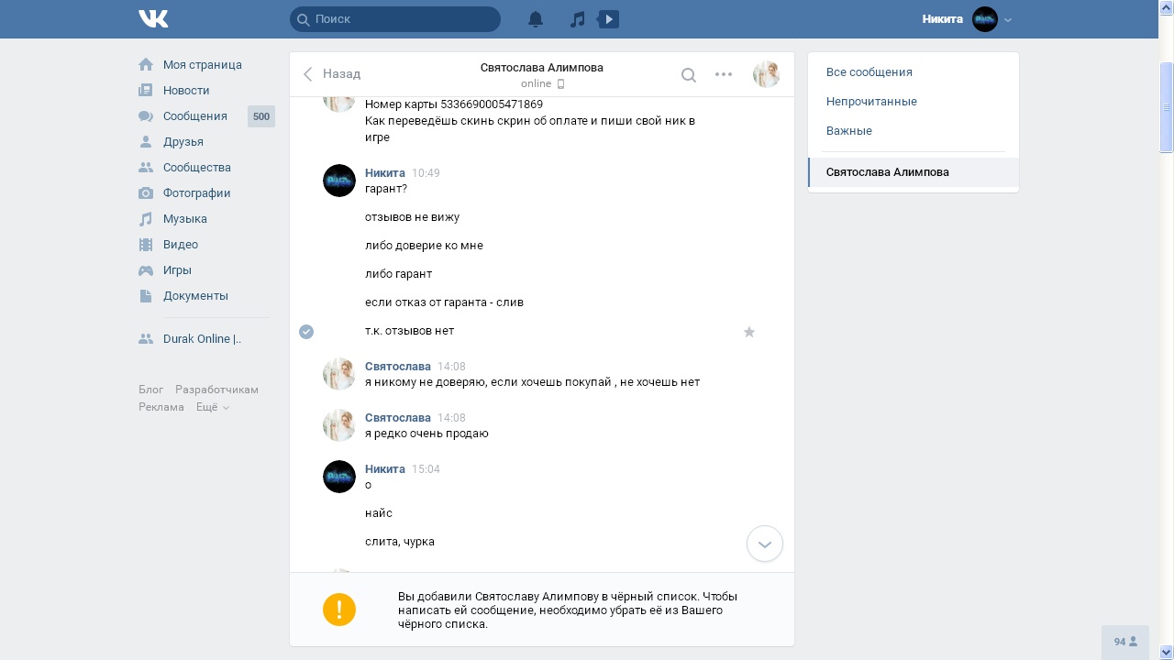Switch to Важные messages tab
1174x660 pixels.
[x=849, y=131]
